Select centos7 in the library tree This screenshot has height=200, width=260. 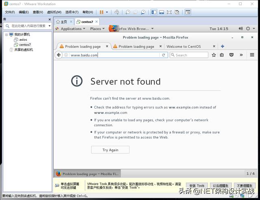click(22, 45)
